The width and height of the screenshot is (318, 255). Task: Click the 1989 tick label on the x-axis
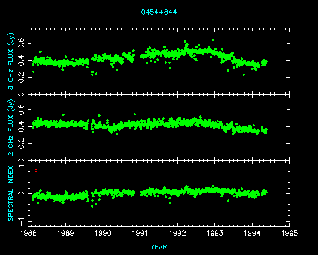coord(66,233)
